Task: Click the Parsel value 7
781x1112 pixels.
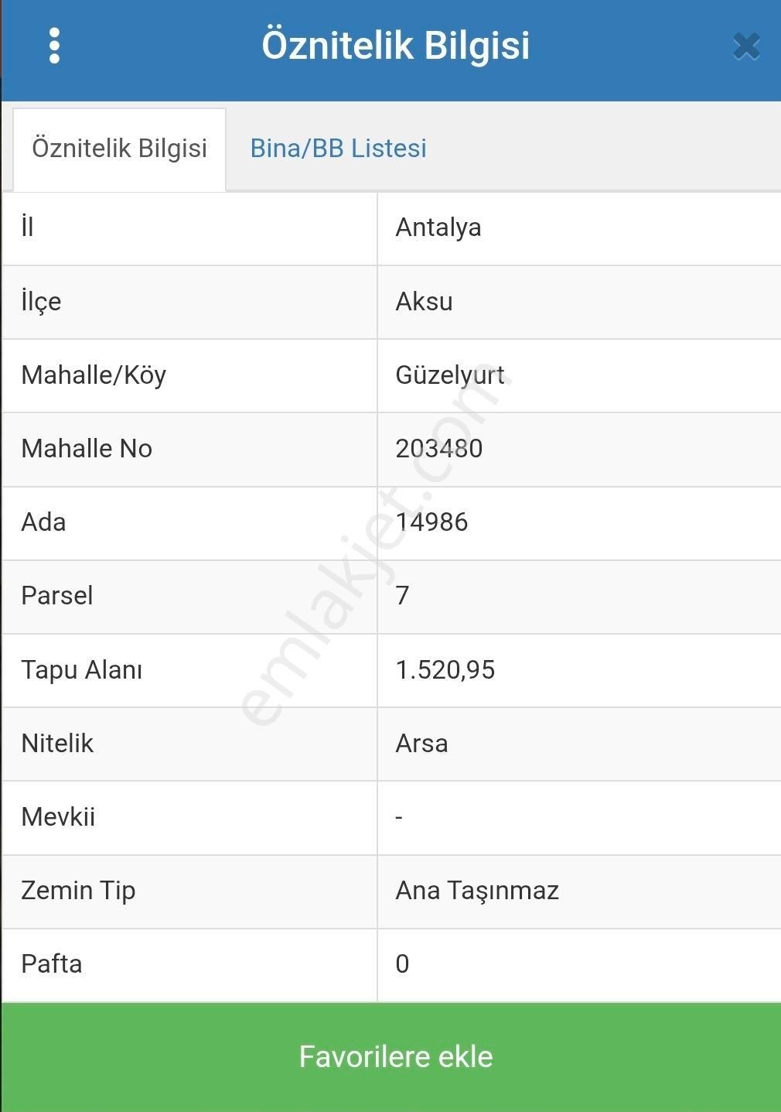Action: [x=400, y=596]
